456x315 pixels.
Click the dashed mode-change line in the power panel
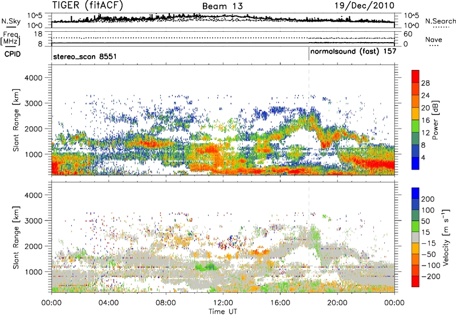[309, 120]
